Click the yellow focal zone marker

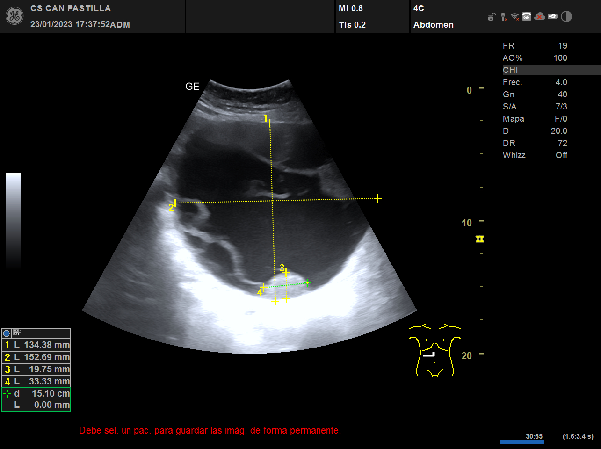[479, 239]
